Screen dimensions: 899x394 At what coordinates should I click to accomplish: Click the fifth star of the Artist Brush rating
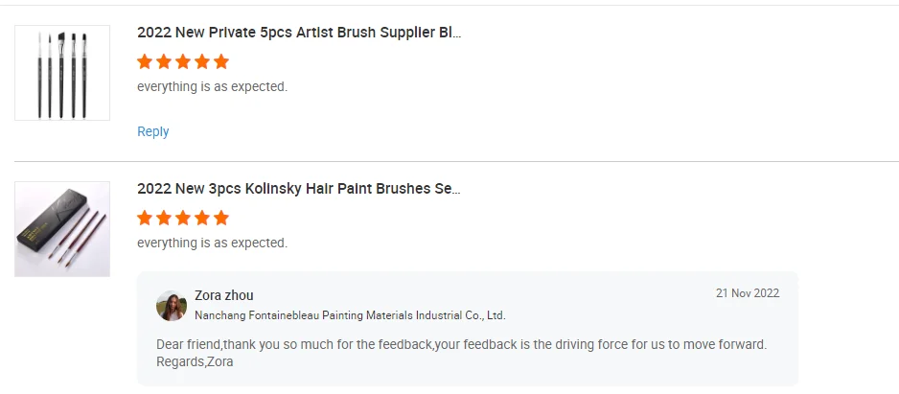tap(221, 61)
